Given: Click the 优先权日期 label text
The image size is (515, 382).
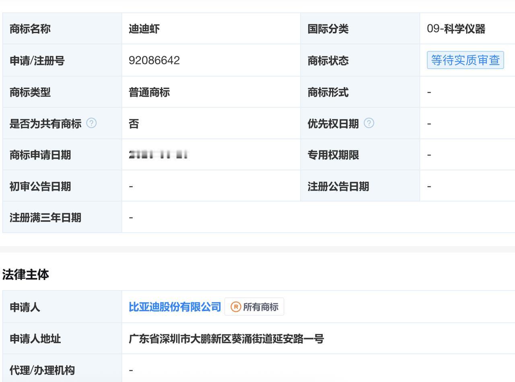Looking at the screenshot, I should click(333, 124).
